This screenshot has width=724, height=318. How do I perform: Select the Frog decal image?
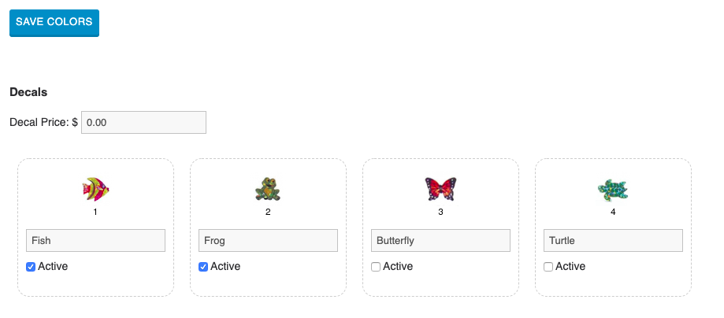tap(268, 189)
